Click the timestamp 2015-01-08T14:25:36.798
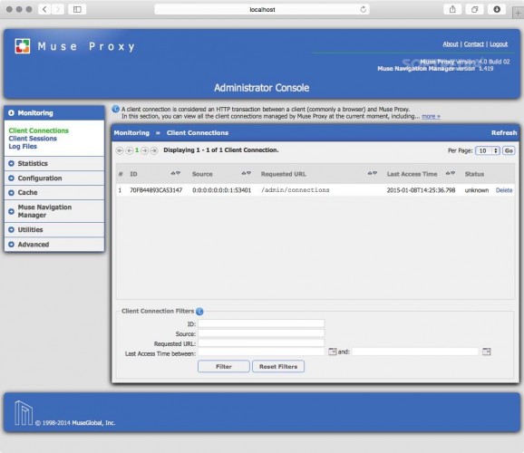Viewport: 524px width, 453px height. pyautogui.click(x=421, y=190)
